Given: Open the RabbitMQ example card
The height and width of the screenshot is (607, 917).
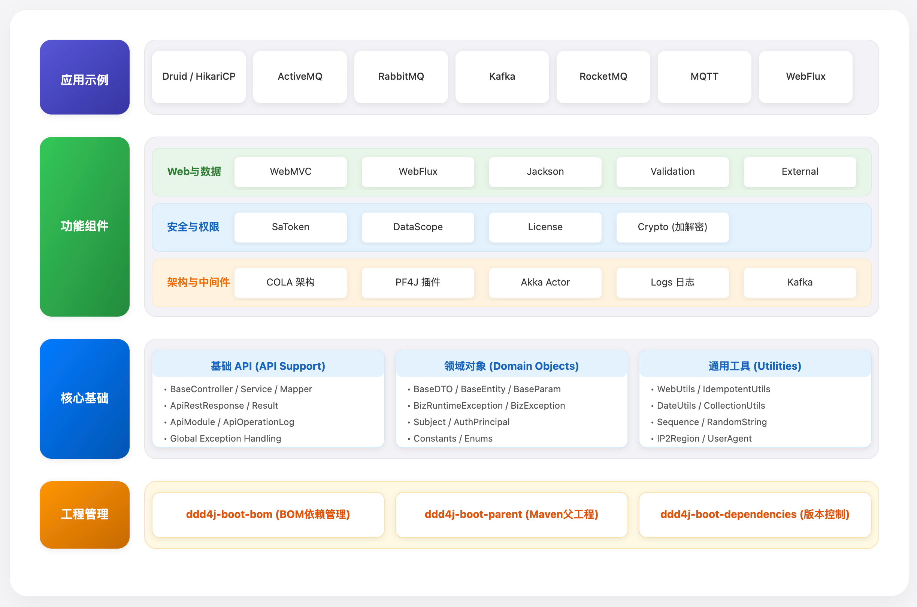Looking at the screenshot, I should pyautogui.click(x=401, y=77).
